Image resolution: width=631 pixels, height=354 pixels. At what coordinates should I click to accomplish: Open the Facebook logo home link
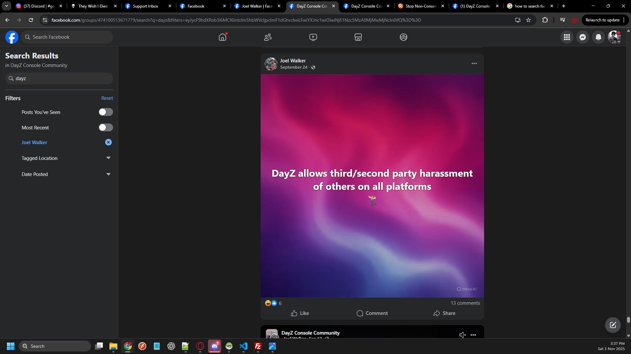point(12,37)
